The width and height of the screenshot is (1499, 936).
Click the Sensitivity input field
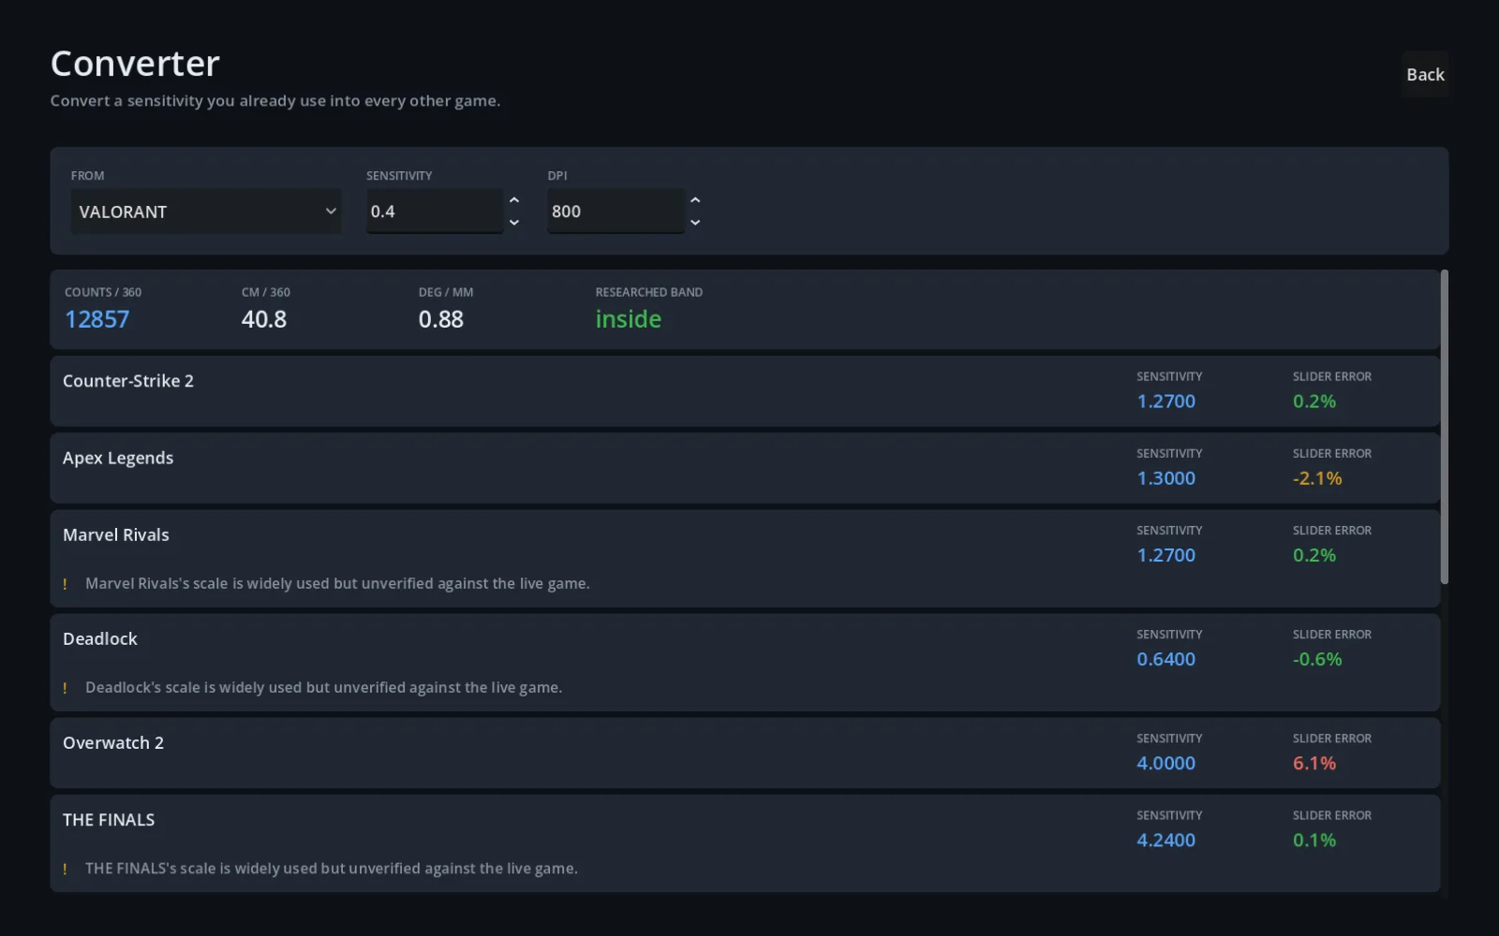coord(435,212)
